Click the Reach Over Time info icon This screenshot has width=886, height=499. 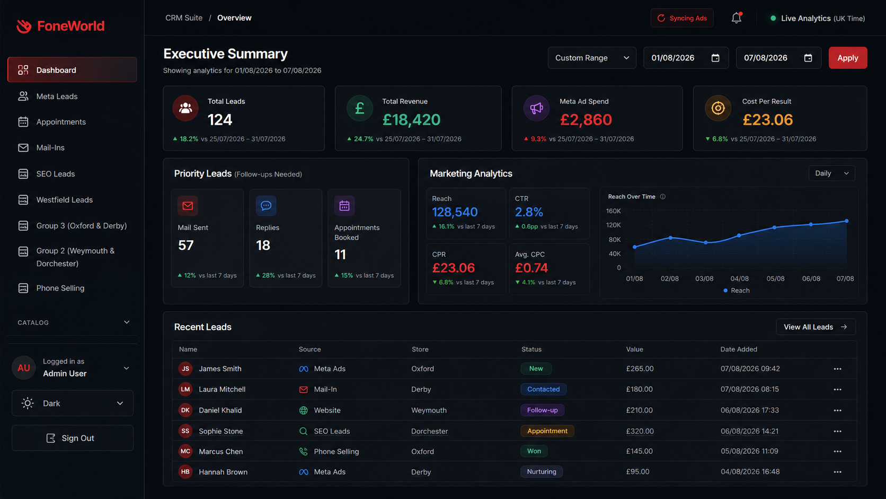[663, 197]
